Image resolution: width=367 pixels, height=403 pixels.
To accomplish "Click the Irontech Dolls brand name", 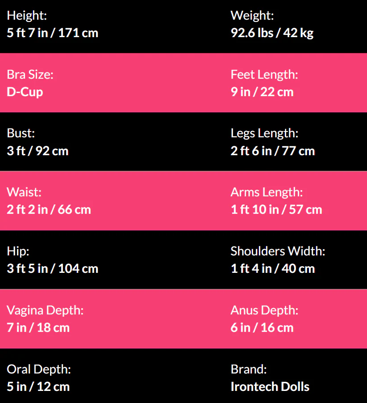I will click(270, 386).
